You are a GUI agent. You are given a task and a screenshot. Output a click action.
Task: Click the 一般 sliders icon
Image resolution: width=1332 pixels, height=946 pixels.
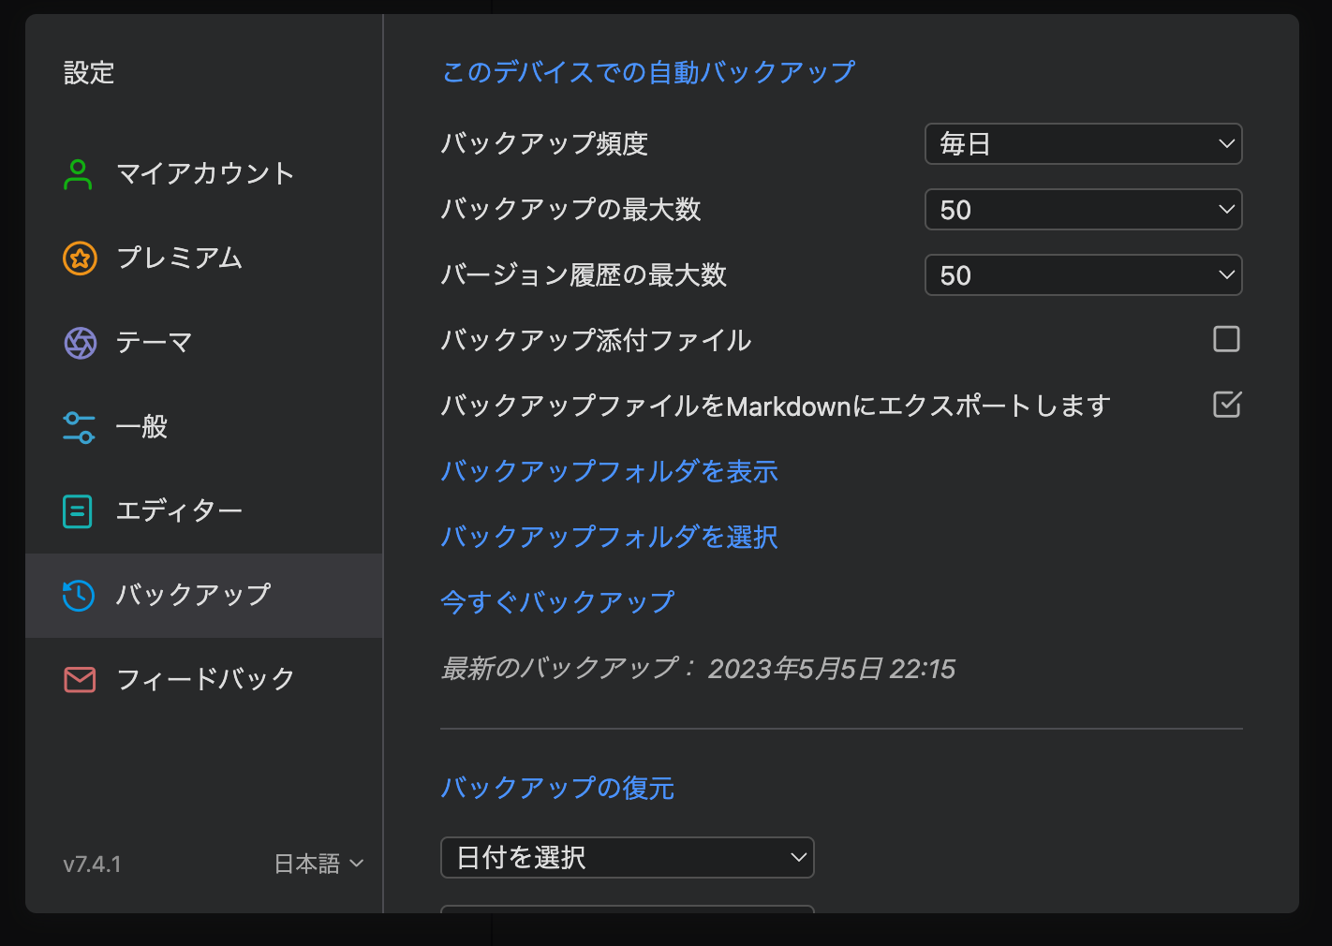[x=80, y=427]
